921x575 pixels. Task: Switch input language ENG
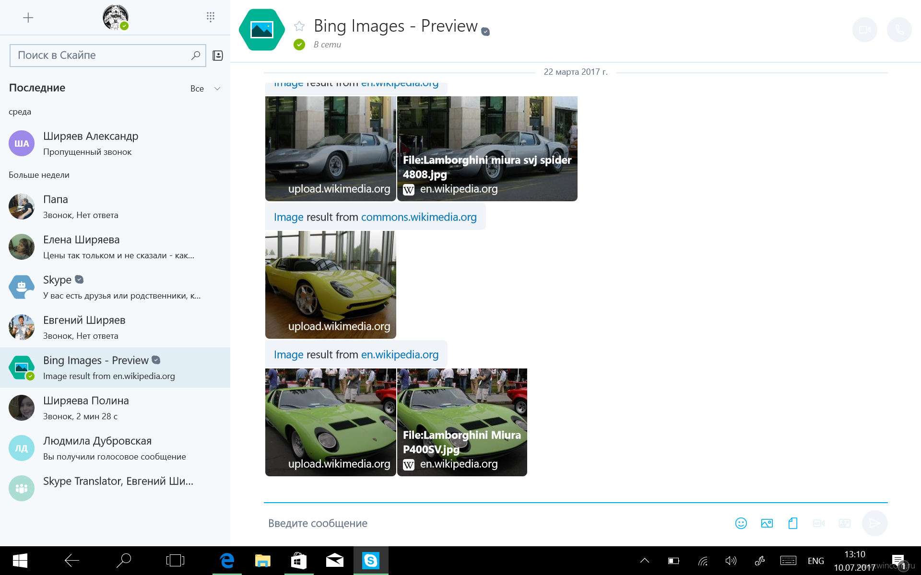[x=816, y=561]
